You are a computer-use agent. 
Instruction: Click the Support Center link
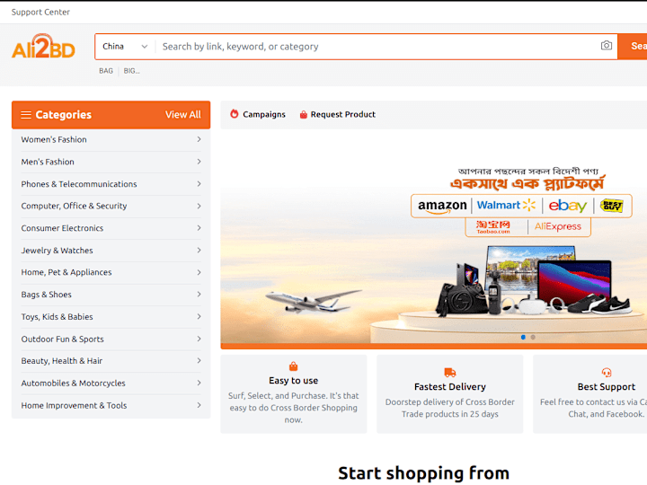(x=40, y=12)
